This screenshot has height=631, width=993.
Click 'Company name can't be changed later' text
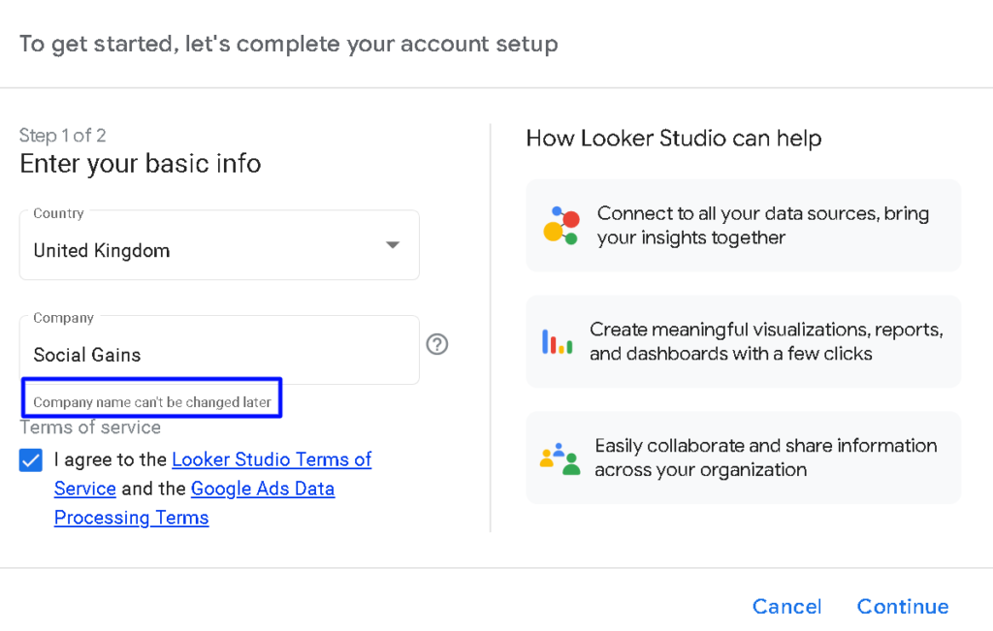pos(152,402)
